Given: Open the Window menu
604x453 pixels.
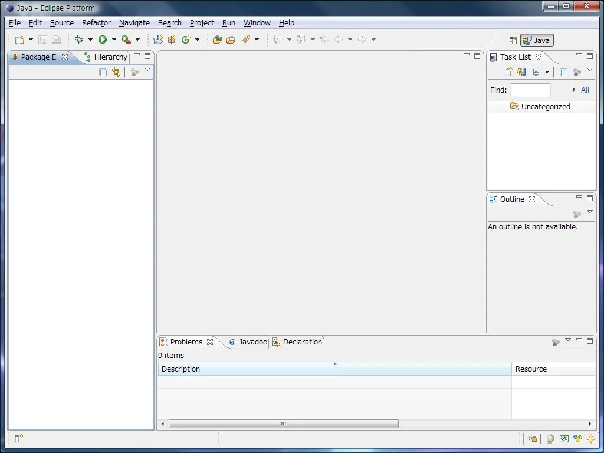Looking at the screenshot, I should click(x=257, y=23).
